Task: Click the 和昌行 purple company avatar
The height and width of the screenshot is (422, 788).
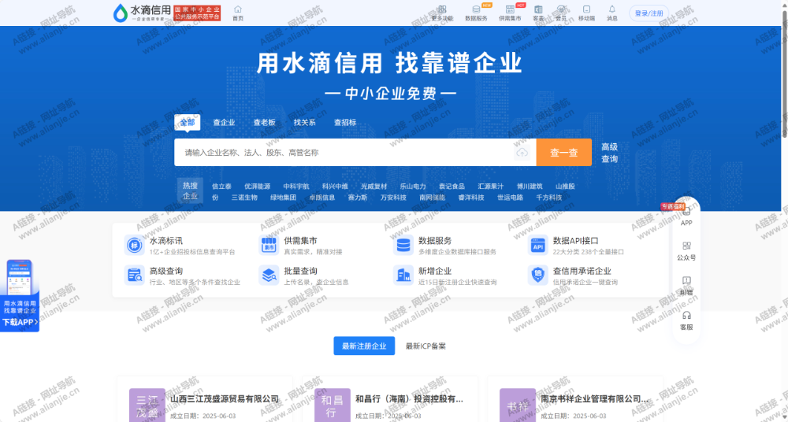Action: point(333,405)
